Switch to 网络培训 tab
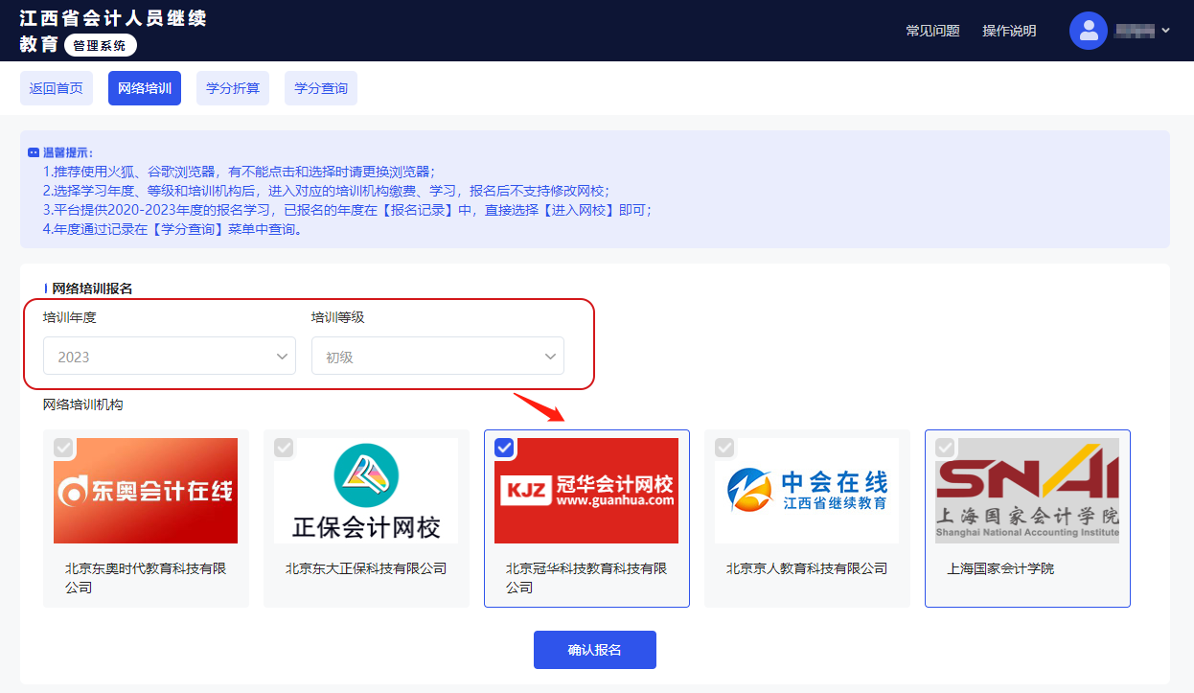 (x=145, y=88)
